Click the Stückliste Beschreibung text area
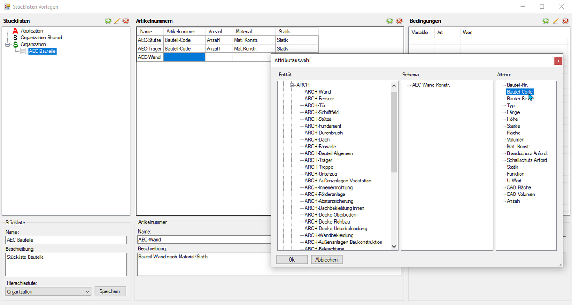Screen dimensions: 572x305 pyautogui.click(x=66, y=264)
